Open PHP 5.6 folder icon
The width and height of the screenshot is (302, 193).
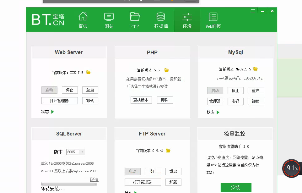(167, 70)
